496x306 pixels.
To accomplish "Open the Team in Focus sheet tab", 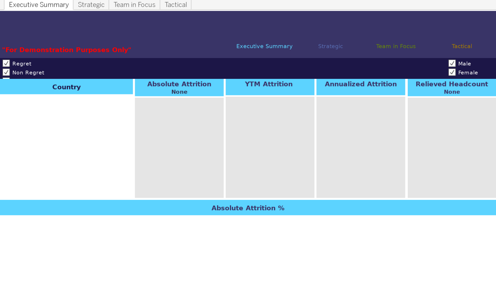I will coord(134,5).
